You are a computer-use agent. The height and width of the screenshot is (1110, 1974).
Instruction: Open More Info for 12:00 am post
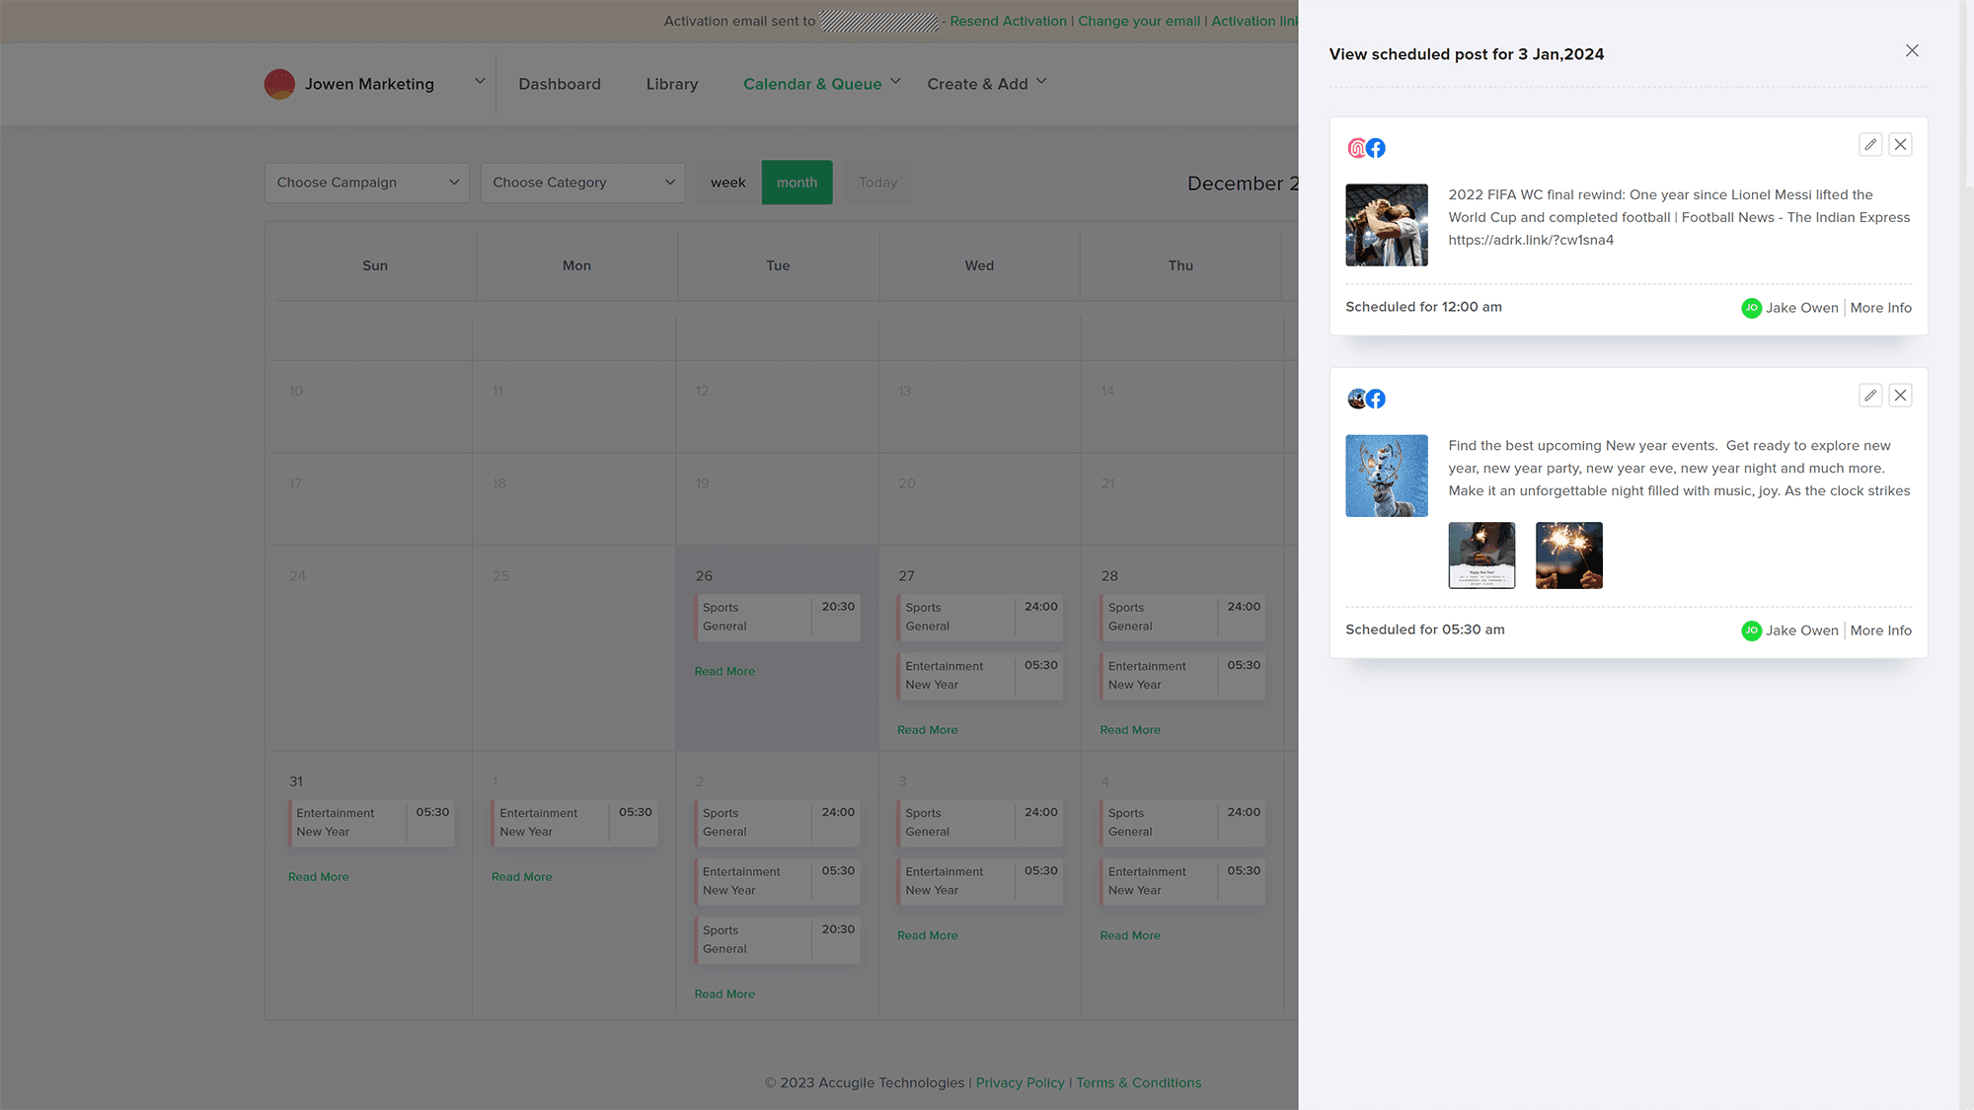tap(1880, 308)
